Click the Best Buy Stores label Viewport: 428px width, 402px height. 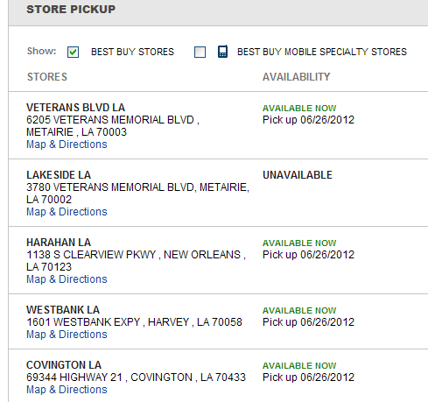click(x=132, y=52)
